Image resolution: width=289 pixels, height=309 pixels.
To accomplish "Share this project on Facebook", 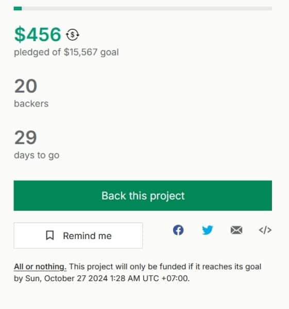I will [x=178, y=230].
